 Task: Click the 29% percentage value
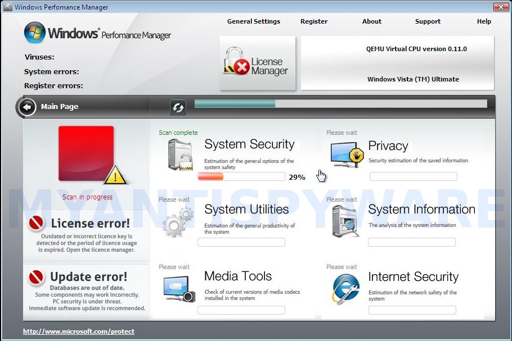tap(297, 178)
